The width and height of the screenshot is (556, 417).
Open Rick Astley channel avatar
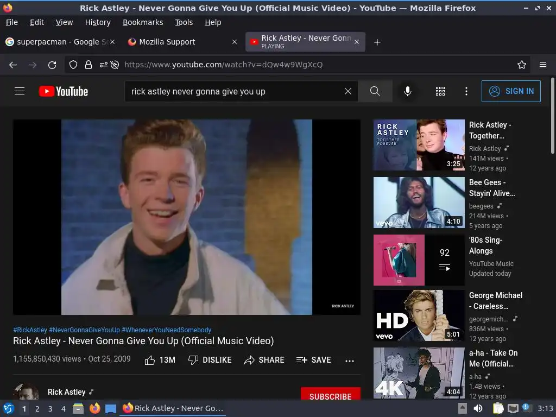coord(26,392)
